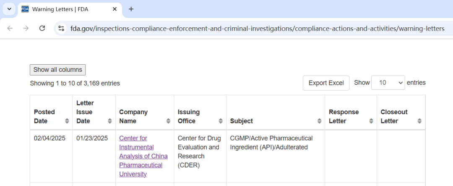Click the Export Excel button
The image size is (453, 186).
point(326,83)
